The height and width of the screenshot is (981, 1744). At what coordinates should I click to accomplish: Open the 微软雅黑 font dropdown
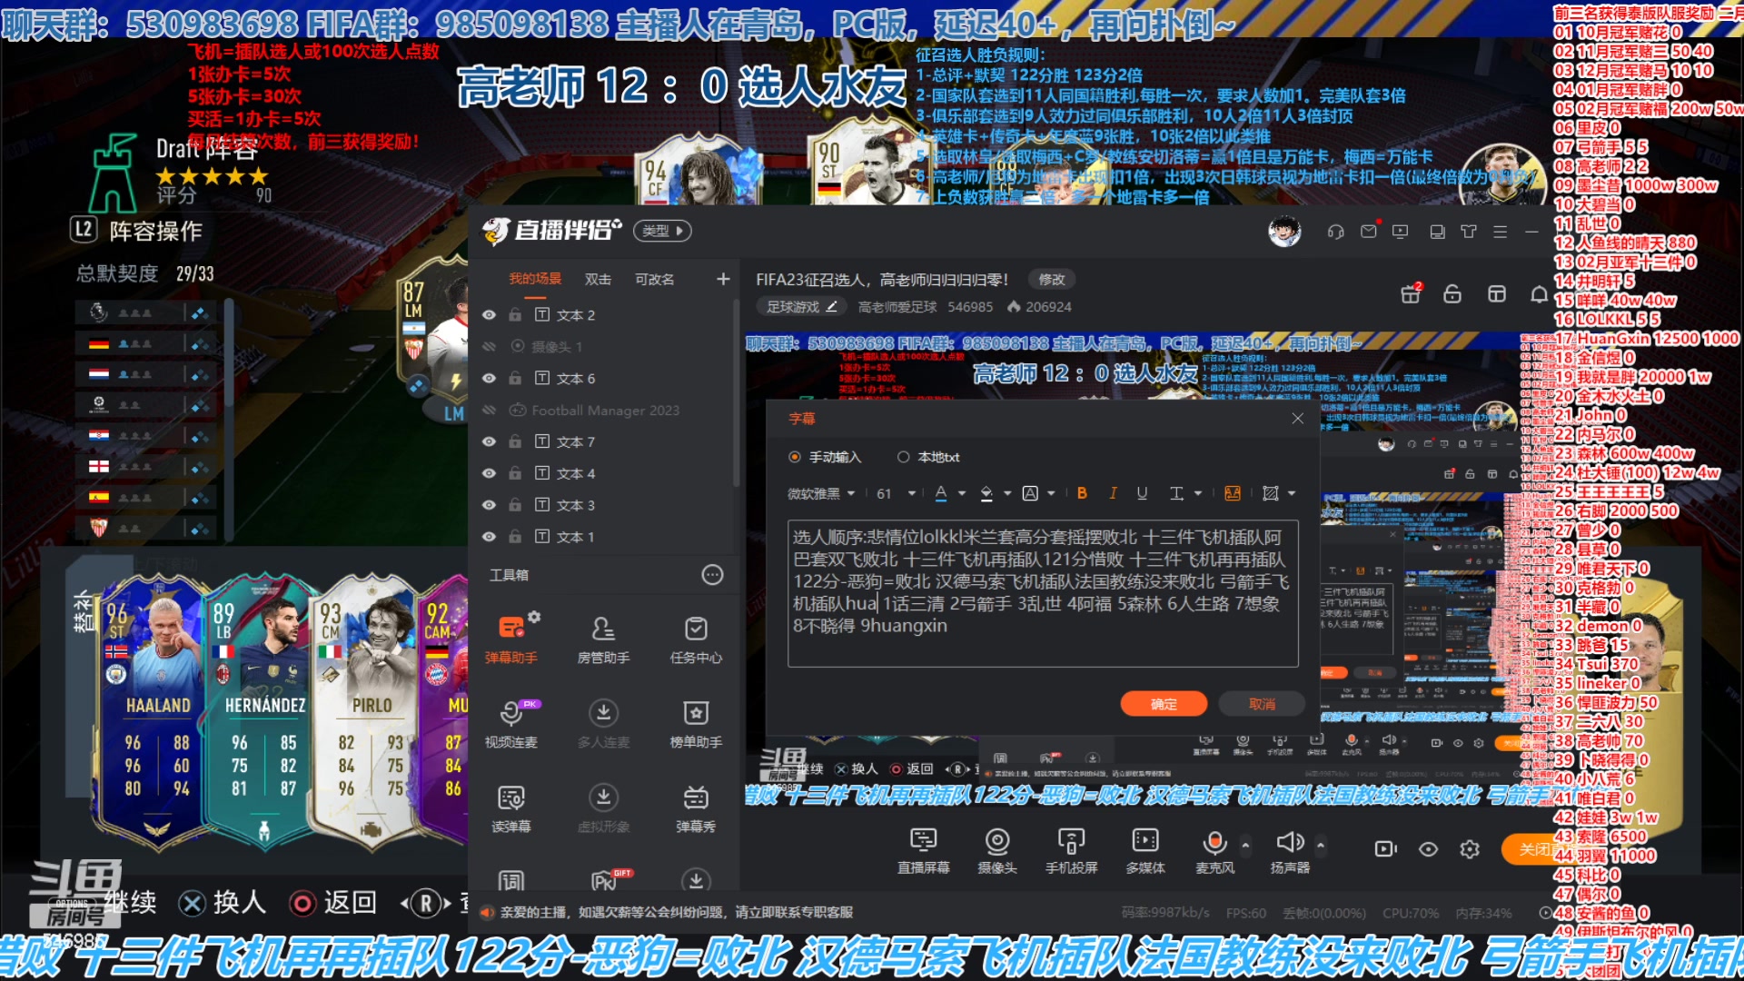click(x=821, y=493)
